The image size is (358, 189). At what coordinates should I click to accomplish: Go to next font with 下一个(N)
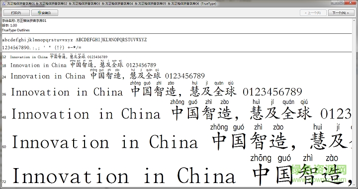341,13
